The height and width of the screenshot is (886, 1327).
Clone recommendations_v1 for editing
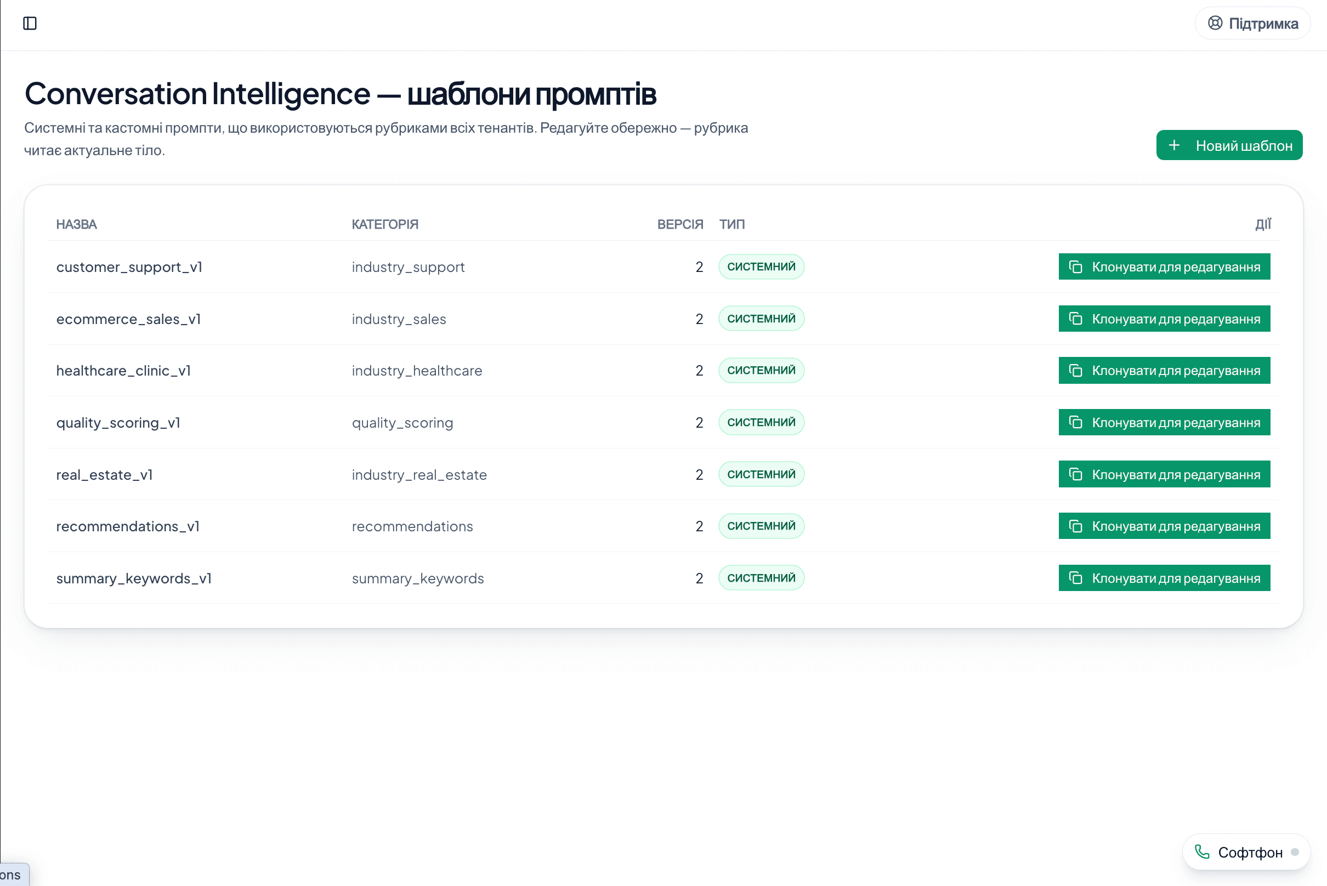pyautogui.click(x=1164, y=526)
